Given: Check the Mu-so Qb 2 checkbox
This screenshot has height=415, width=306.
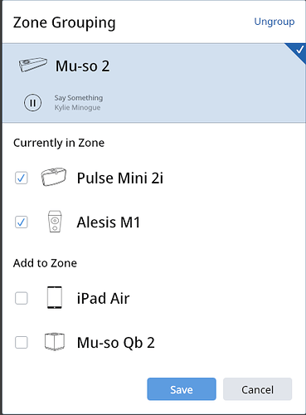Looking at the screenshot, I should [22, 343].
